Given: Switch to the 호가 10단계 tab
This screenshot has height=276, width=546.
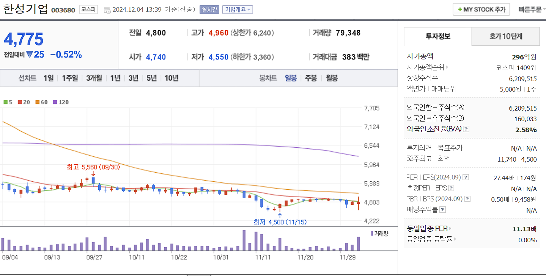Looking at the screenshot, I should coord(505,36).
